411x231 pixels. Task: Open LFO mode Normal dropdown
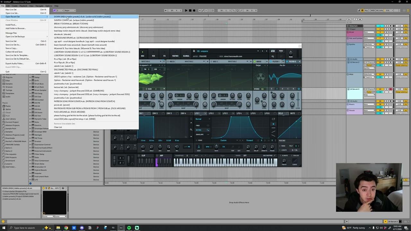202,119
